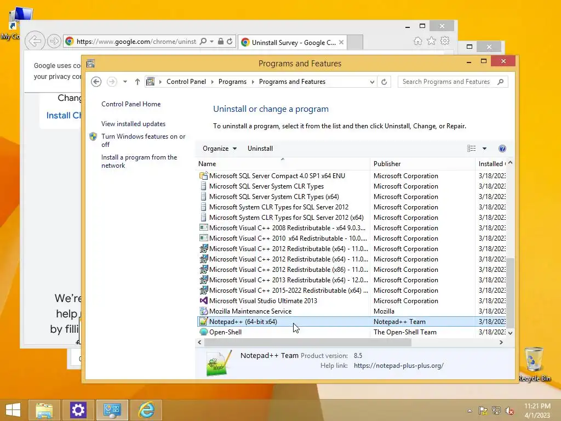
Task: Click scroll down arrow in program list
Action: 511,333
